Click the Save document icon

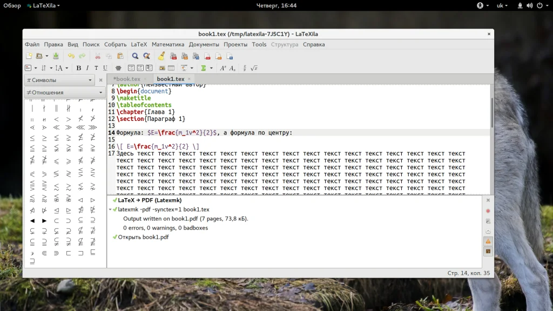point(56,56)
